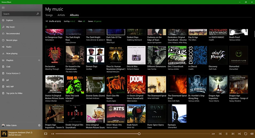Go to the previous track

220,134
